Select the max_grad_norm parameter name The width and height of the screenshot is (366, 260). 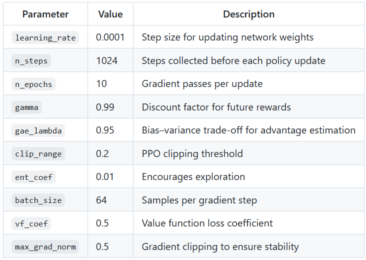[x=45, y=246]
